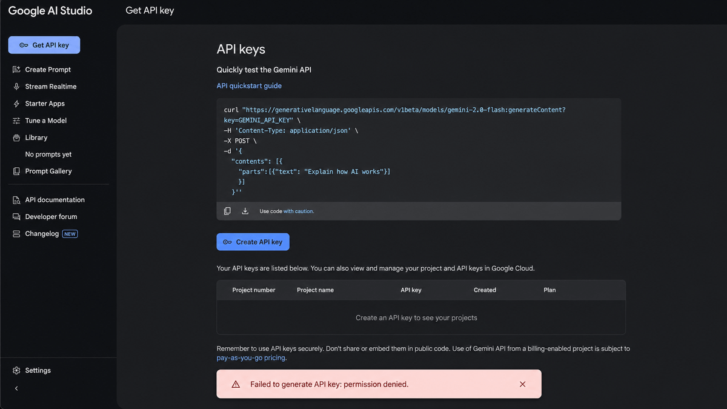The width and height of the screenshot is (727, 409).
Task: Click the Created column header
Action: (485, 290)
